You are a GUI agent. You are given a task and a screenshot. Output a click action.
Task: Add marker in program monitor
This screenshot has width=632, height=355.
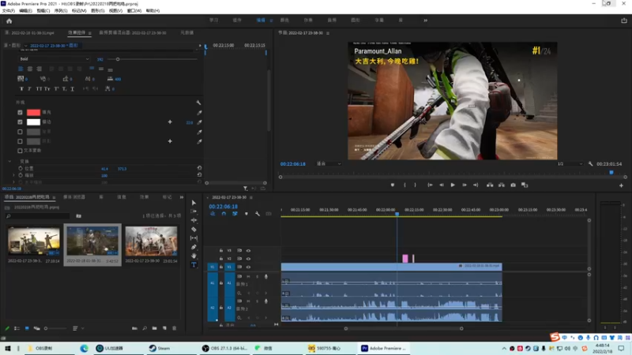click(x=393, y=185)
